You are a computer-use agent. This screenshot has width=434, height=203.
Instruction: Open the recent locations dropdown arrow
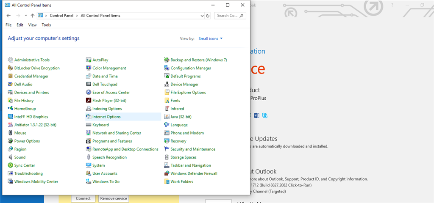pyautogui.click(x=26, y=16)
